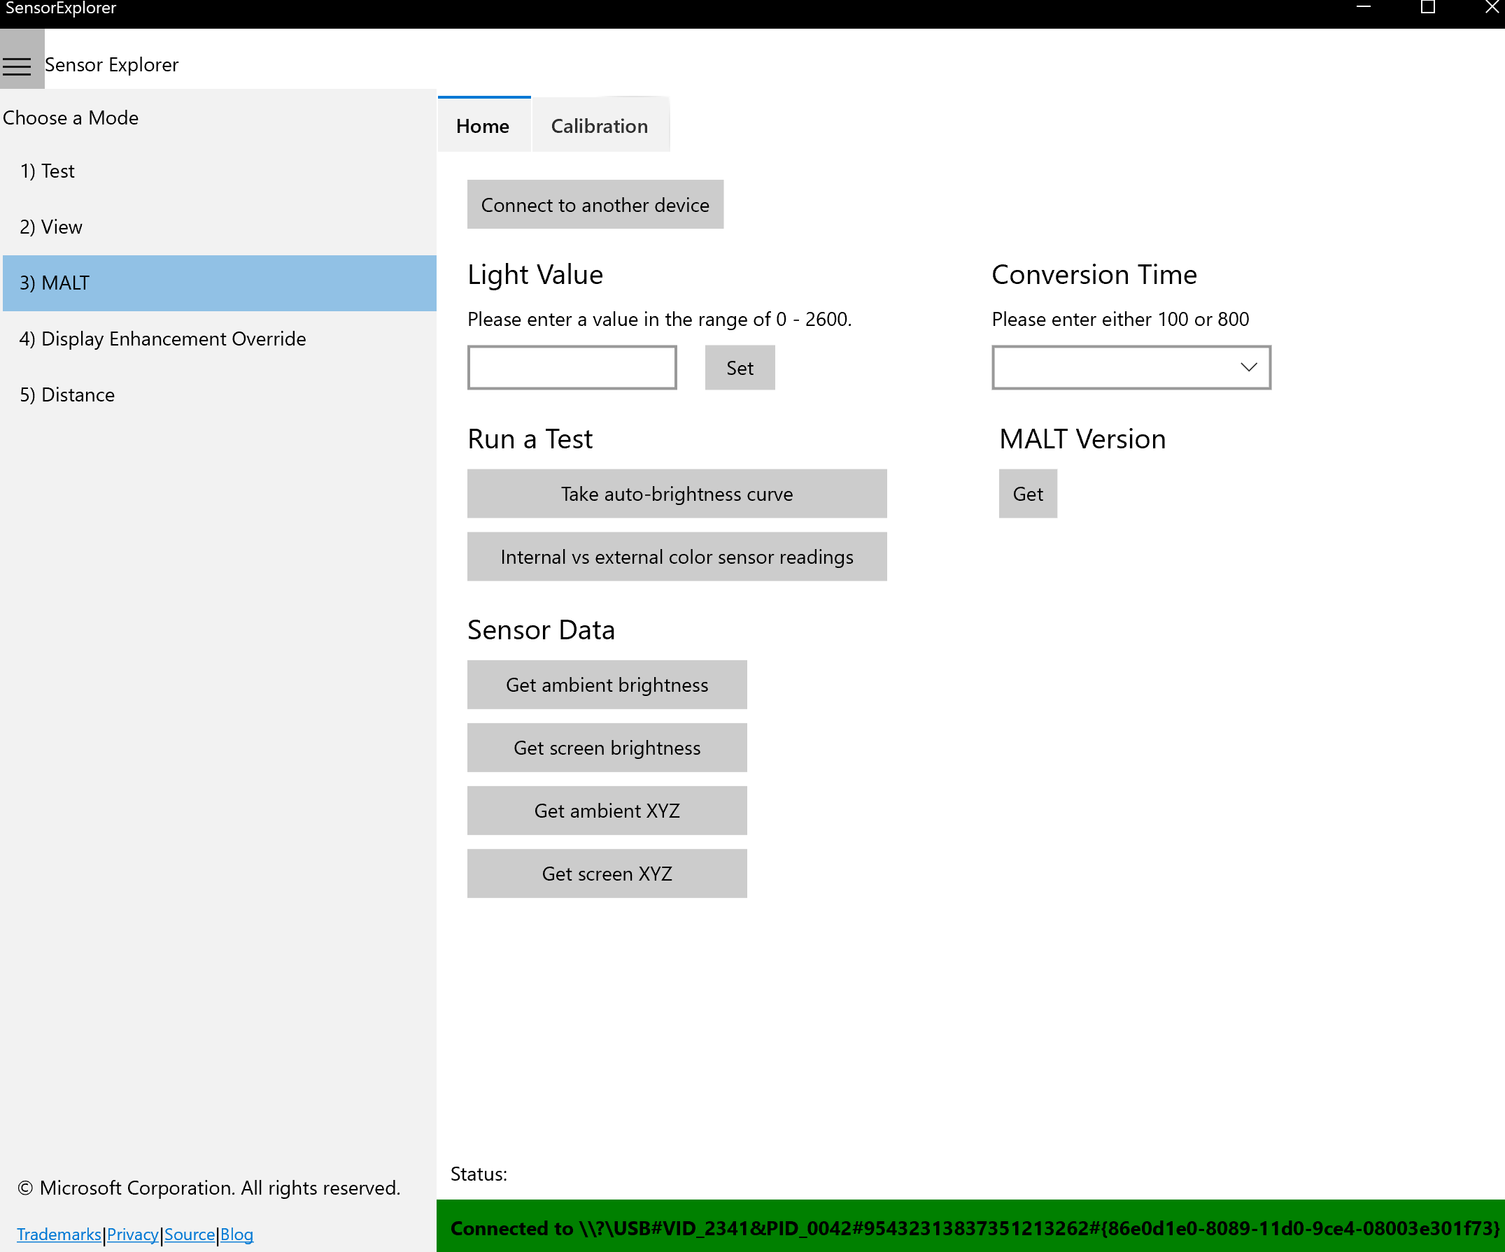Click Take auto-brightness curve test
Viewport: 1505px width, 1252px height.
click(677, 494)
